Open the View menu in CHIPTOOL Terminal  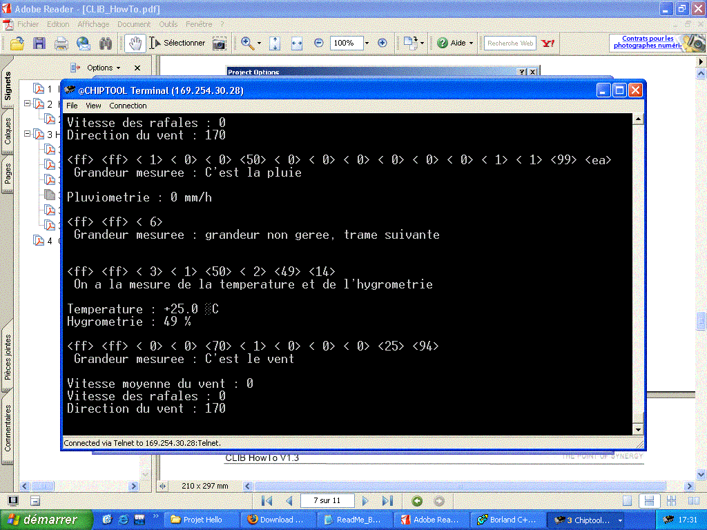pos(93,106)
